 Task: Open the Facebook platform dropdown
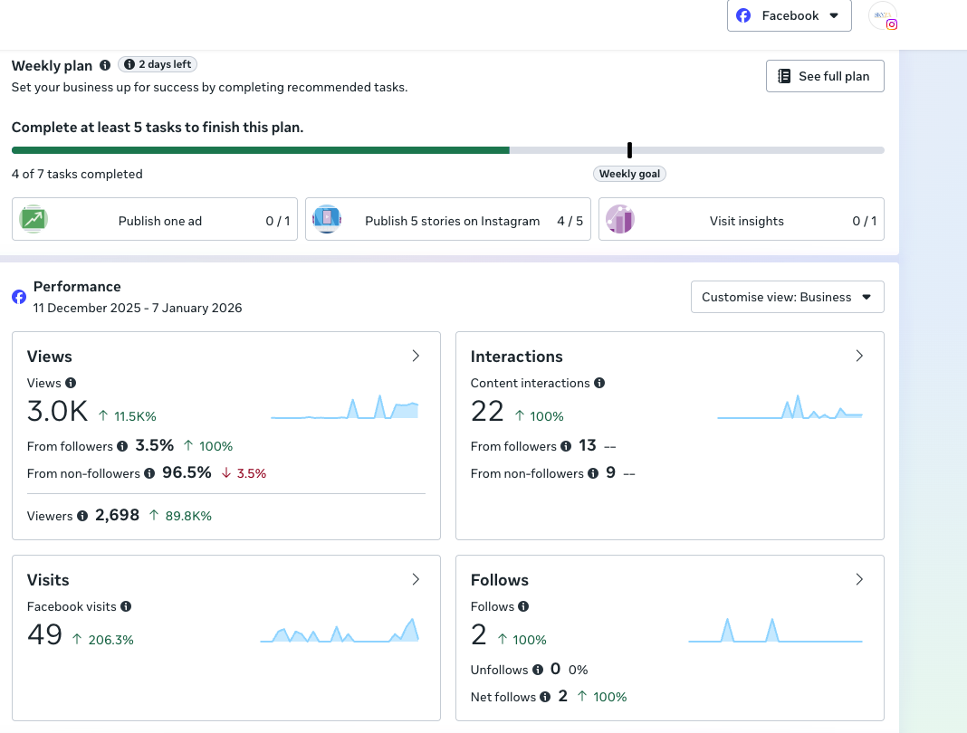pyautogui.click(x=789, y=15)
